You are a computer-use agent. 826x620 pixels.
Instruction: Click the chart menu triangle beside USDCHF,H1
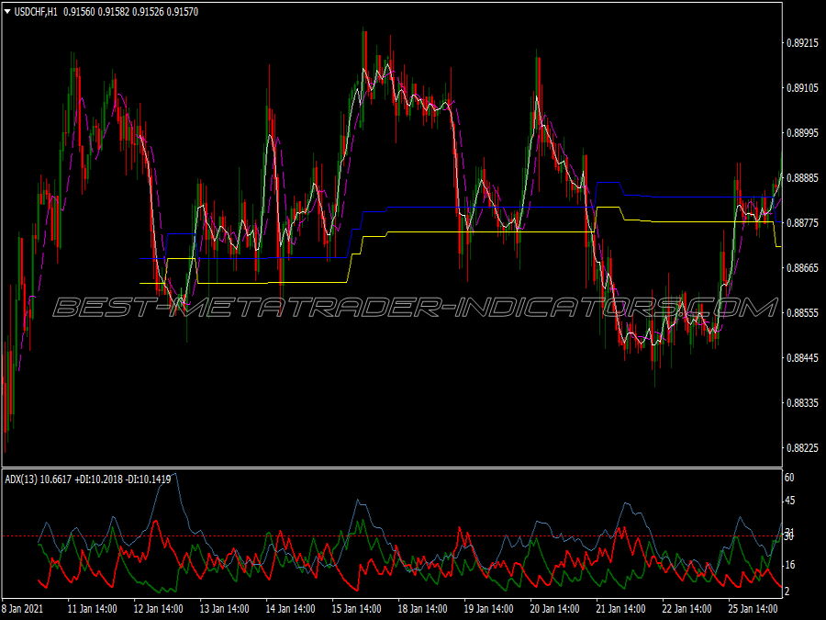coord(7,12)
